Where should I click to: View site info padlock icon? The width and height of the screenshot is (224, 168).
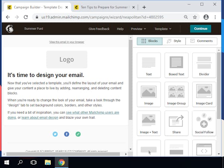coord(37,17)
